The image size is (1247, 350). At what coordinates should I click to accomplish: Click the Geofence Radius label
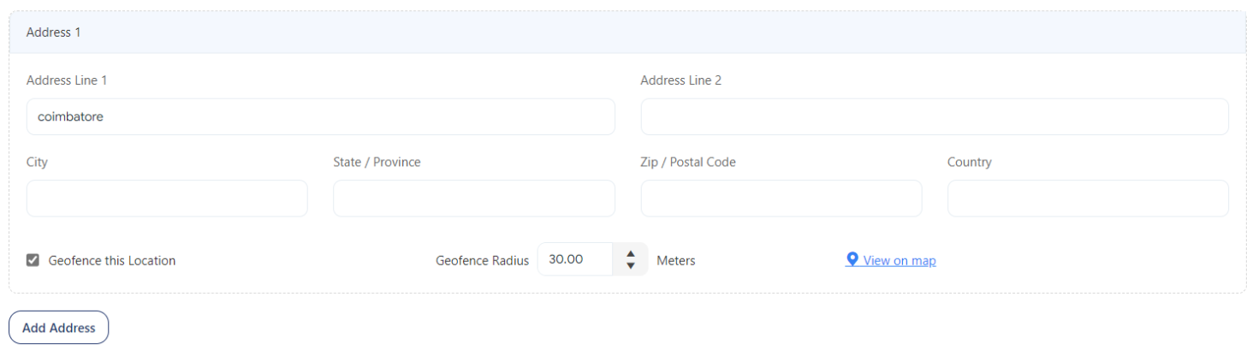(x=482, y=261)
